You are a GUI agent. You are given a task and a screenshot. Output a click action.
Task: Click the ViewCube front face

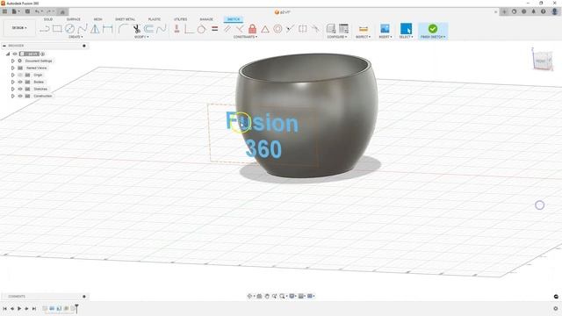click(x=540, y=61)
